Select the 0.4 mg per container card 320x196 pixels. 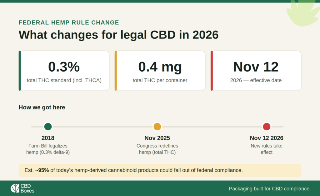[x=160, y=71]
